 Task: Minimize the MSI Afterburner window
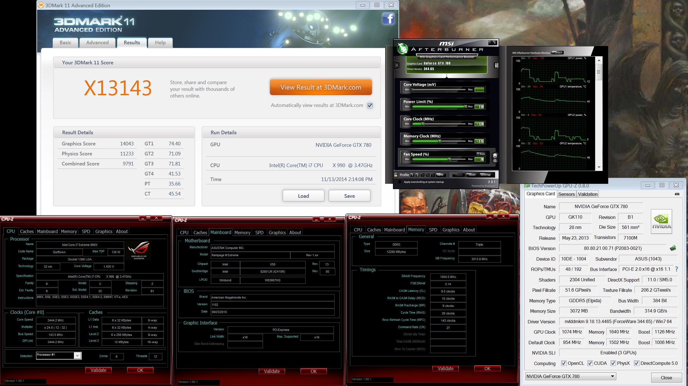(490, 42)
